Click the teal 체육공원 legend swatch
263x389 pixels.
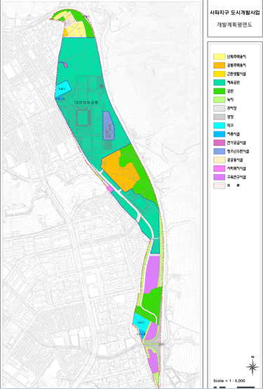[x=220, y=83]
